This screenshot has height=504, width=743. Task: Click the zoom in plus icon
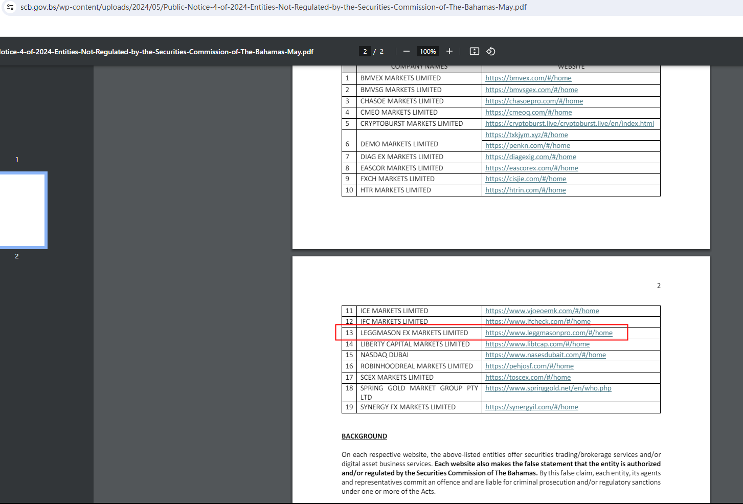(449, 51)
